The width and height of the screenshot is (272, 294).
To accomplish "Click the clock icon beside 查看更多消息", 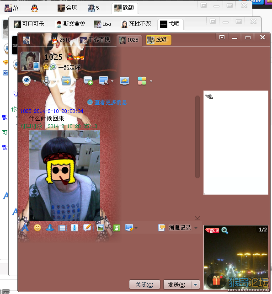I will [90, 102].
